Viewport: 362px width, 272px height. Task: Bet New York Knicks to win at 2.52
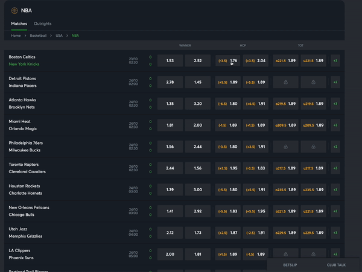198,61
